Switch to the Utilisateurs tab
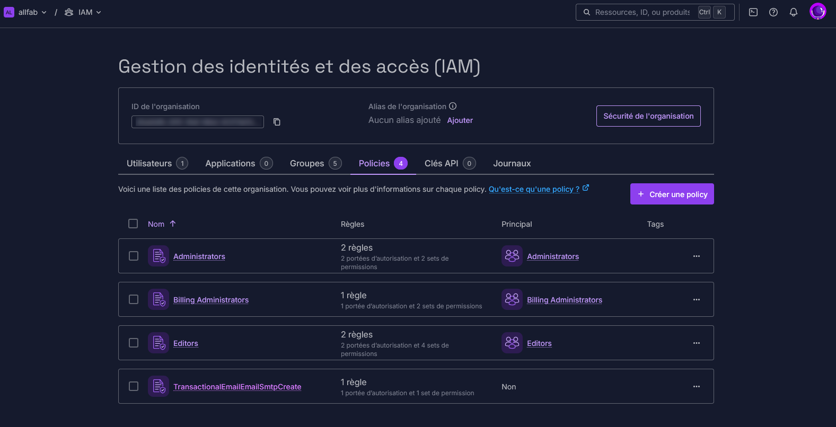 pos(157,163)
